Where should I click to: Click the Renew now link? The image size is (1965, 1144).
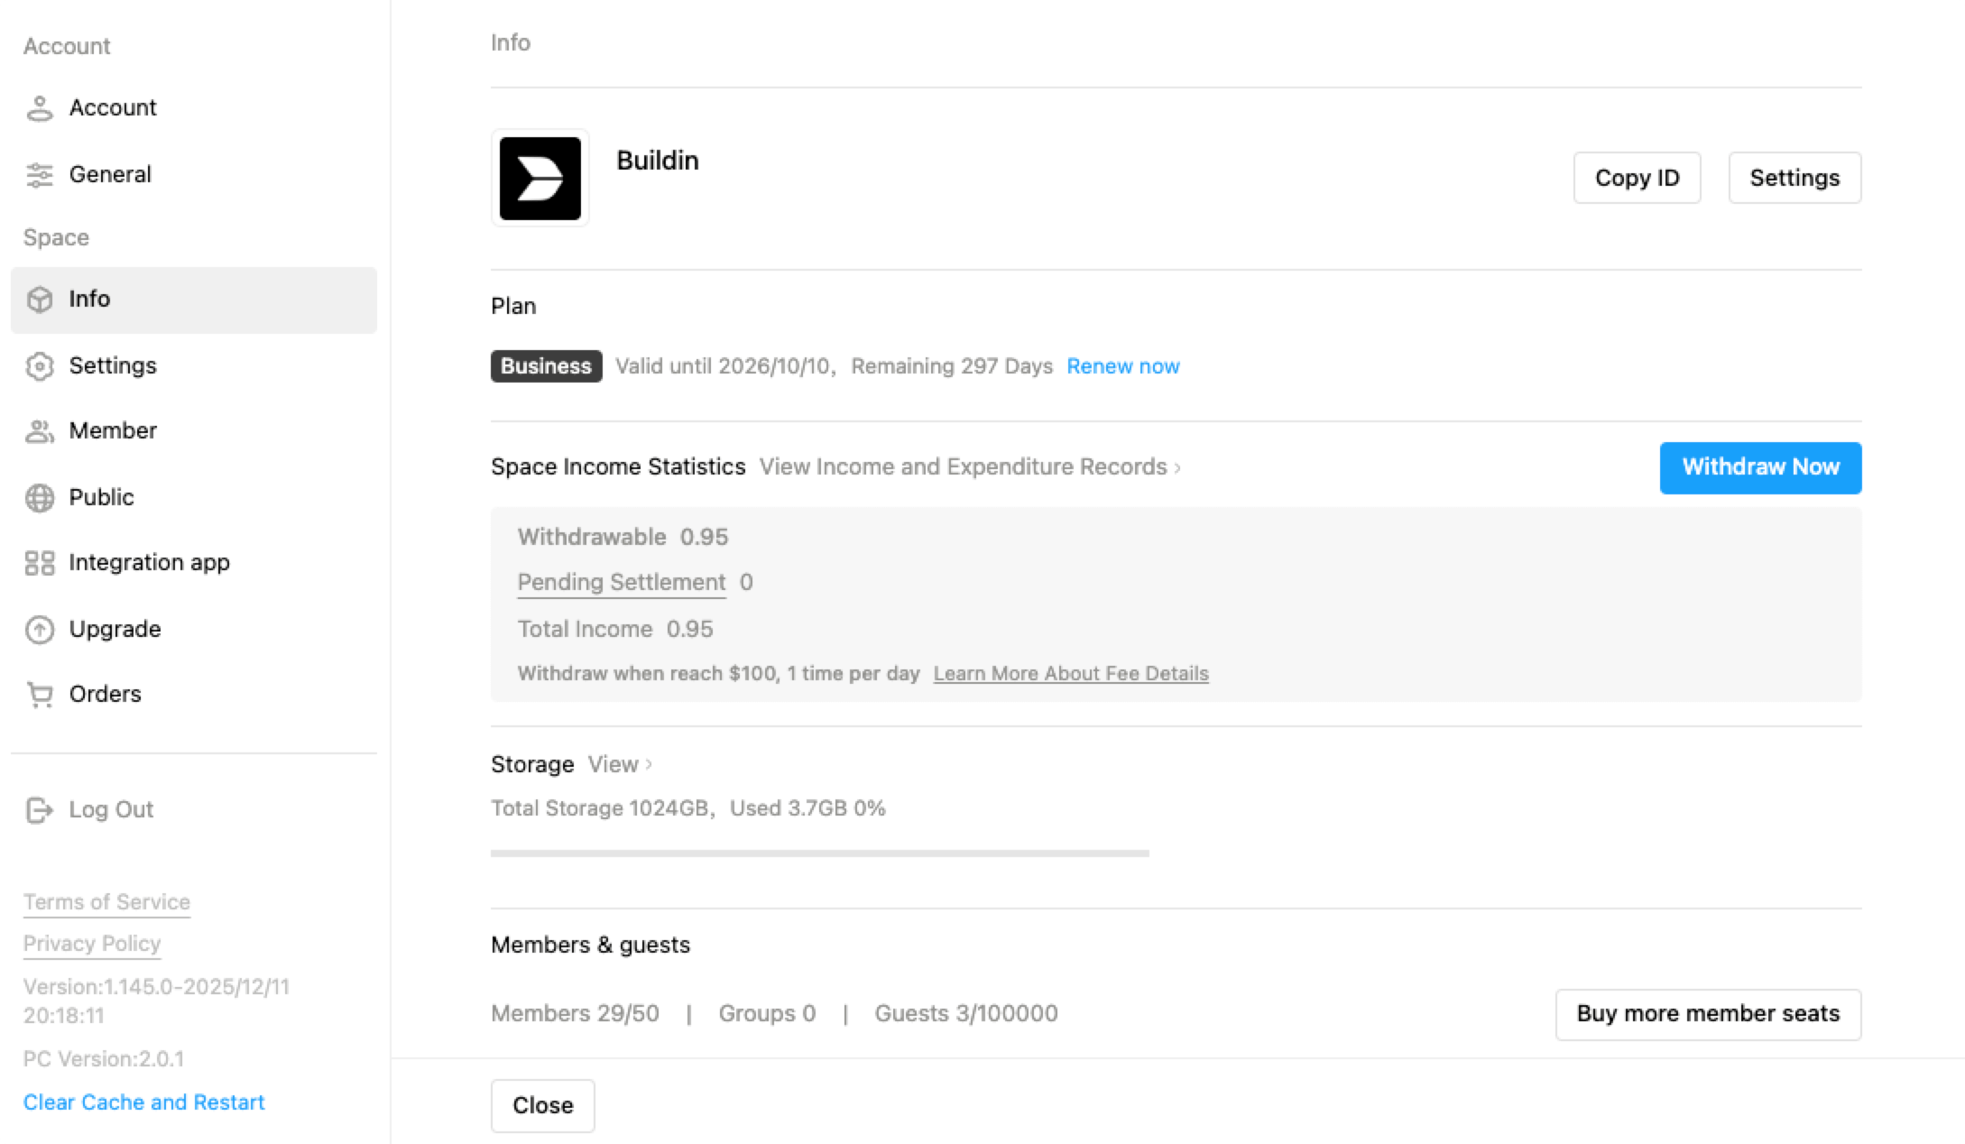[1123, 366]
